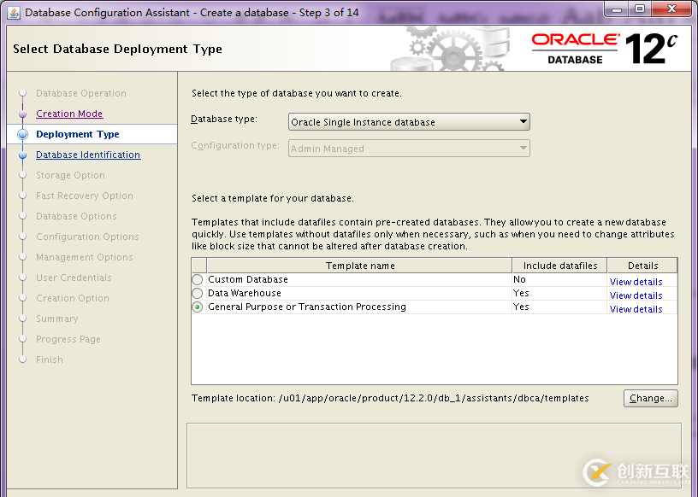Click the Template name column header
Image resolution: width=698 pixels, height=497 pixels.
tap(359, 266)
